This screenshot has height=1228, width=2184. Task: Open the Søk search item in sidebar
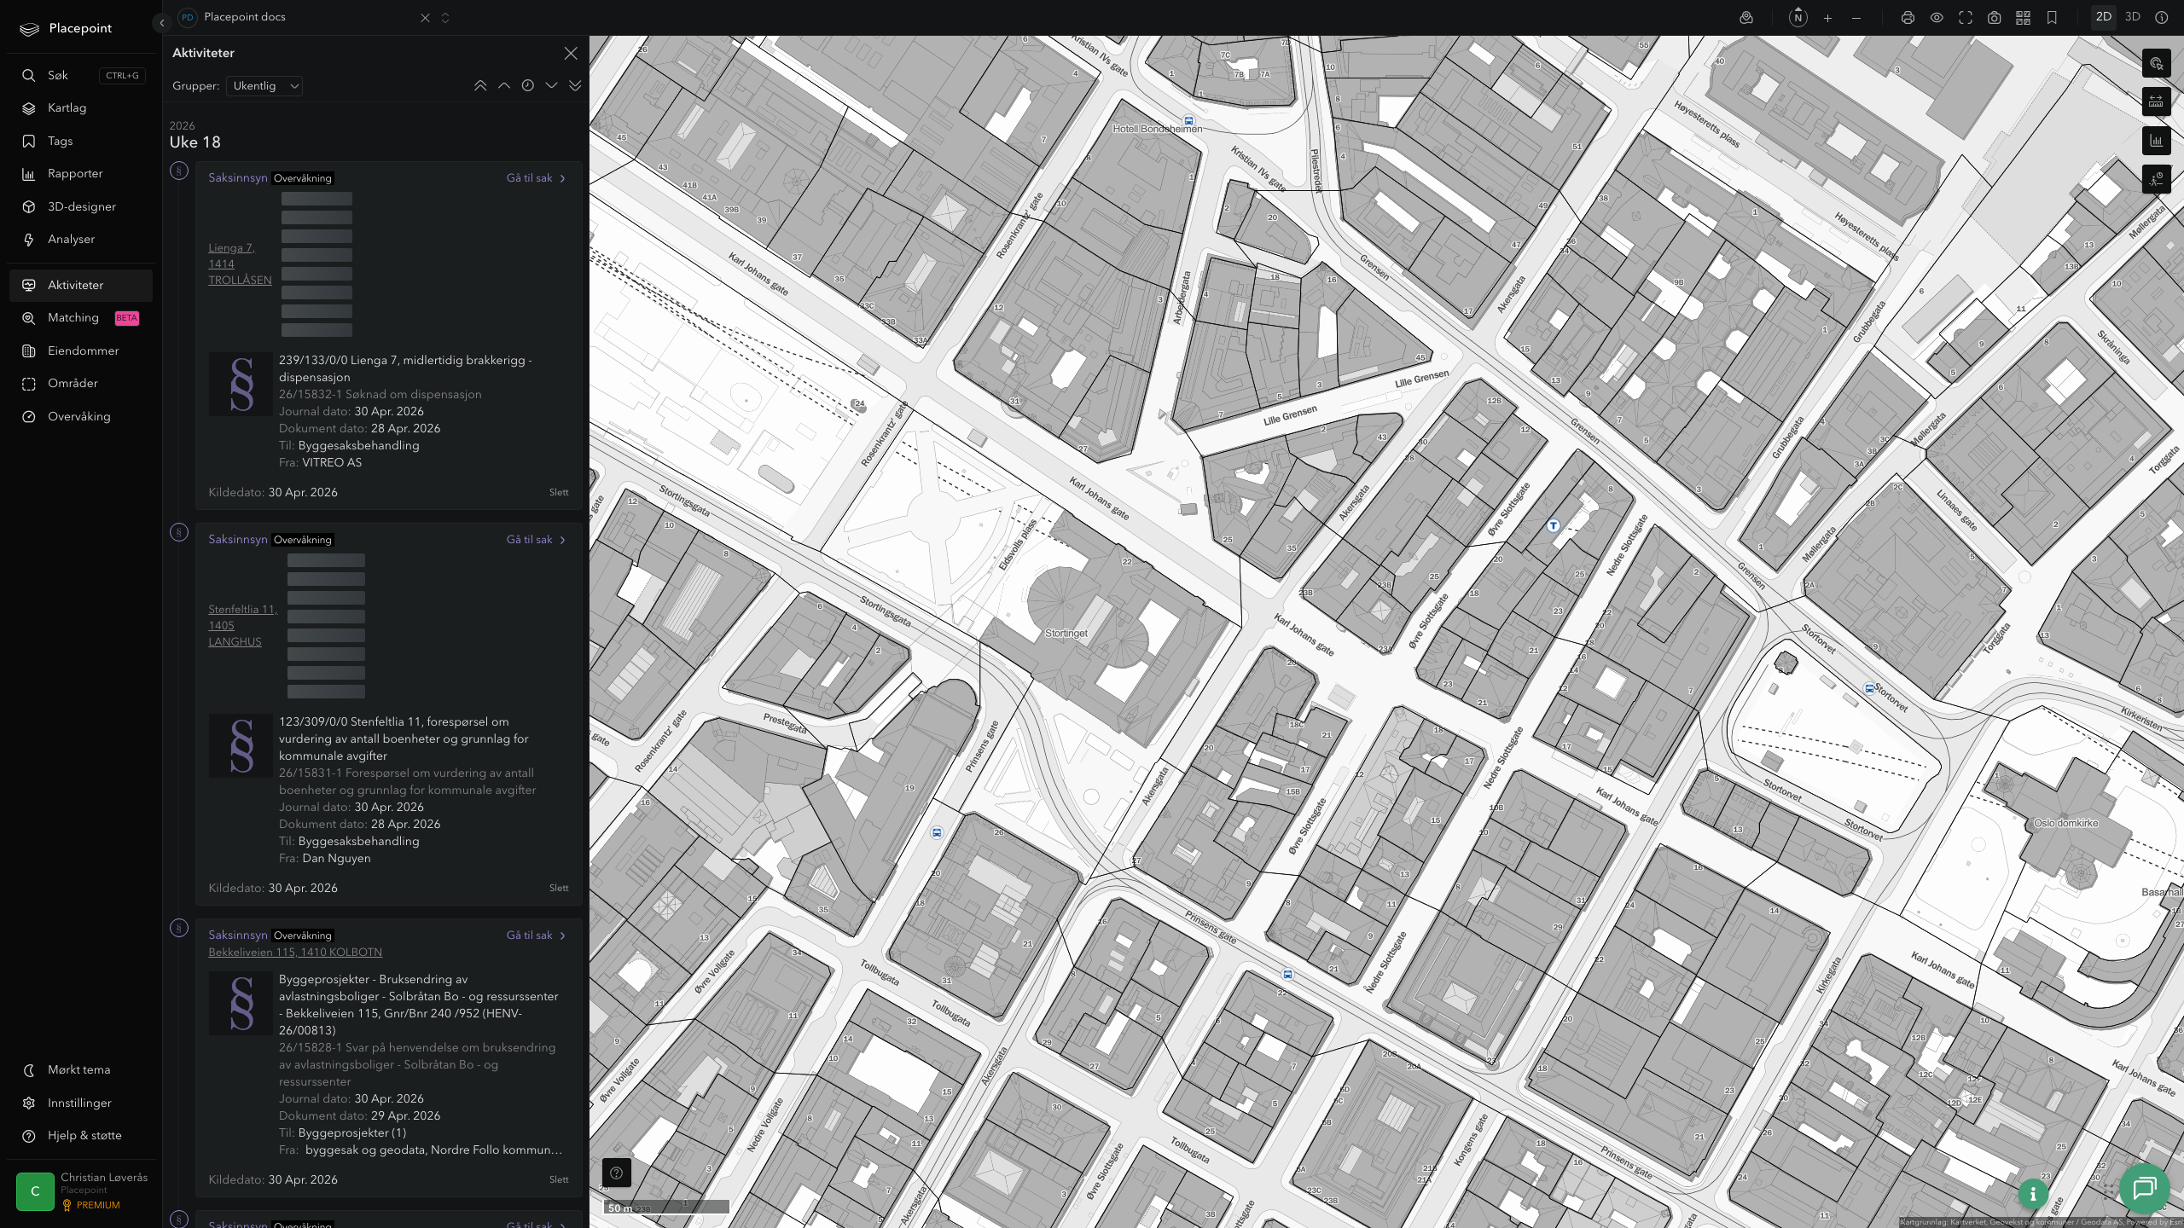[x=81, y=75]
